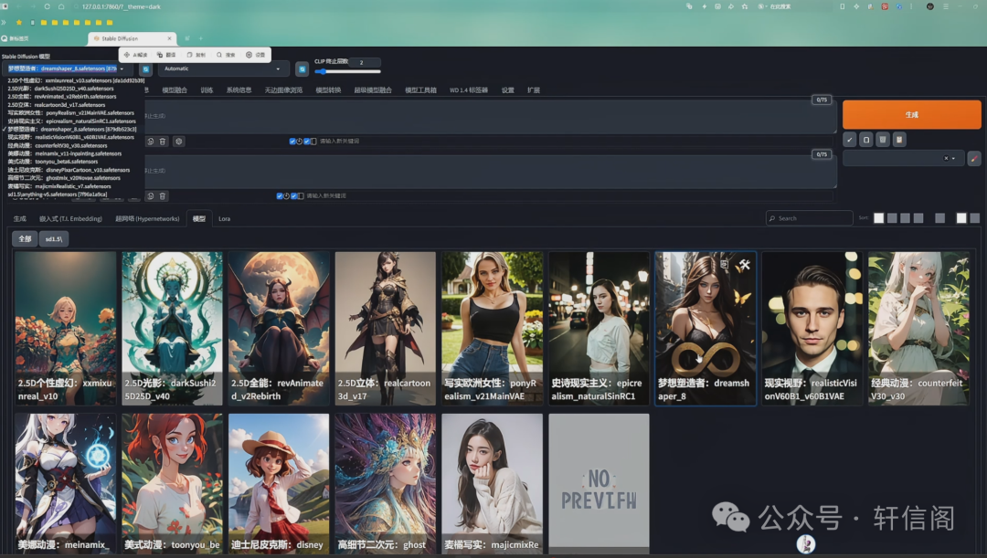Click the refresh icon beside the Automatic dropdown

(x=302, y=68)
